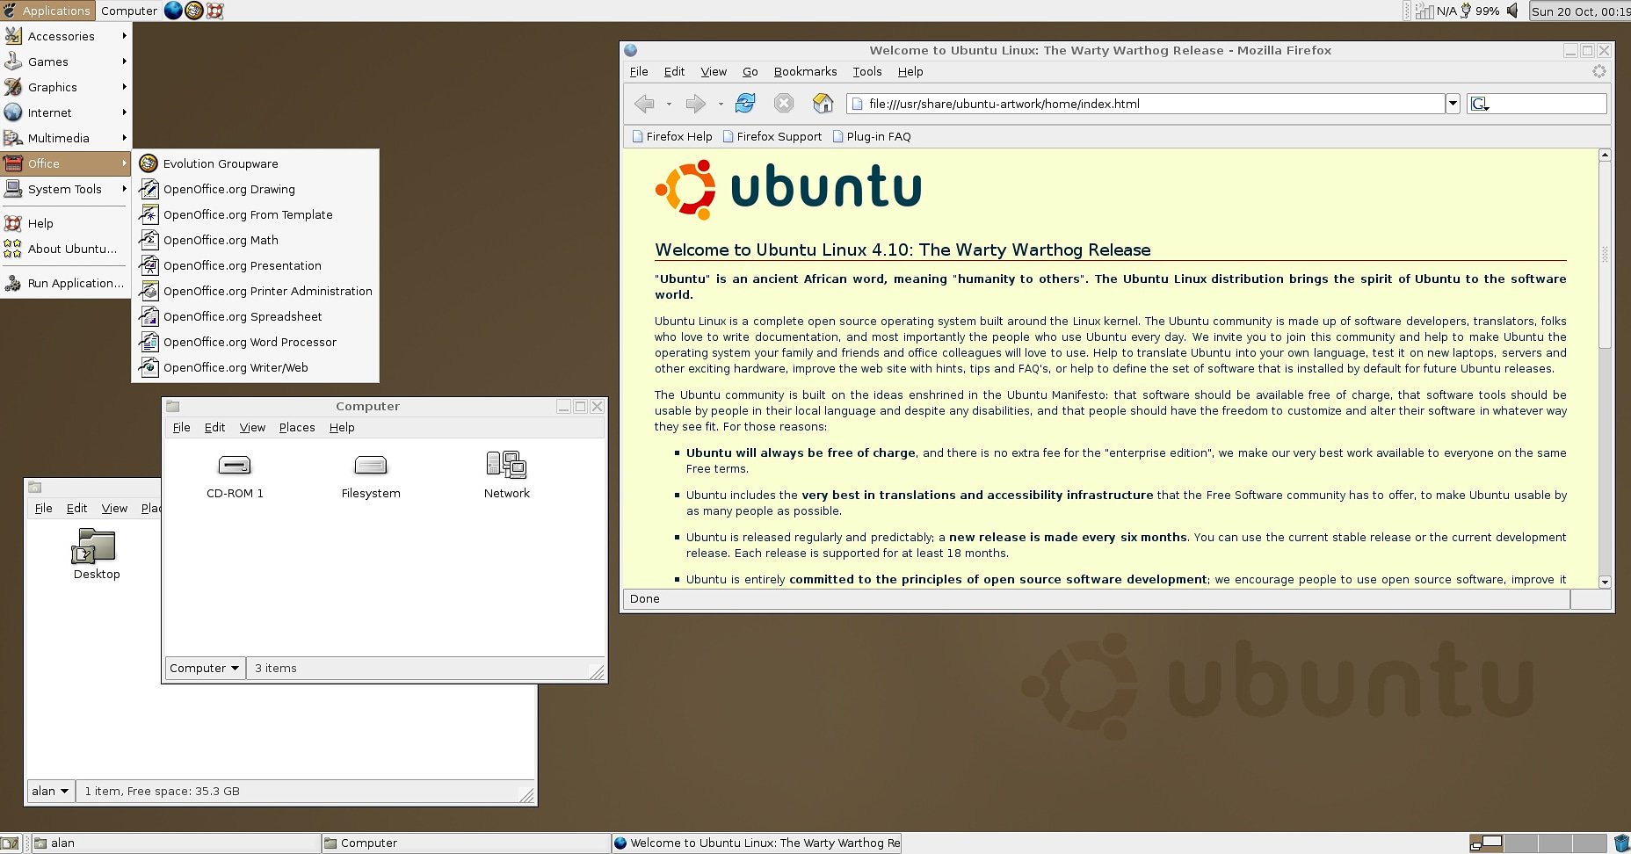The width and height of the screenshot is (1631, 854).
Task: Click the Firefox web browser launcher in top panel
Action: 174,11
